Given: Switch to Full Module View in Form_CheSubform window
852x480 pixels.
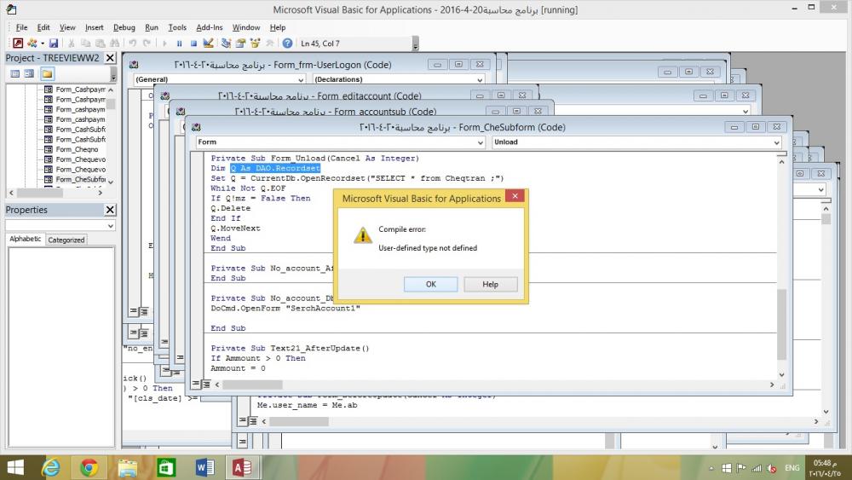Looking at the screenshot, I should (x=206, y=384).
